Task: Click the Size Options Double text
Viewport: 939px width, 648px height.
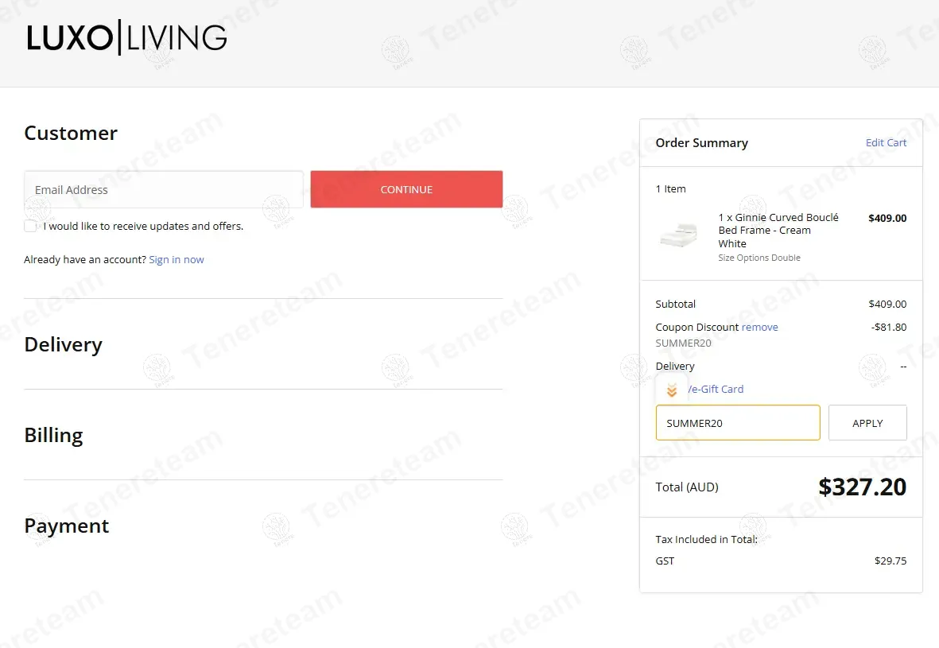Action: 759,258
